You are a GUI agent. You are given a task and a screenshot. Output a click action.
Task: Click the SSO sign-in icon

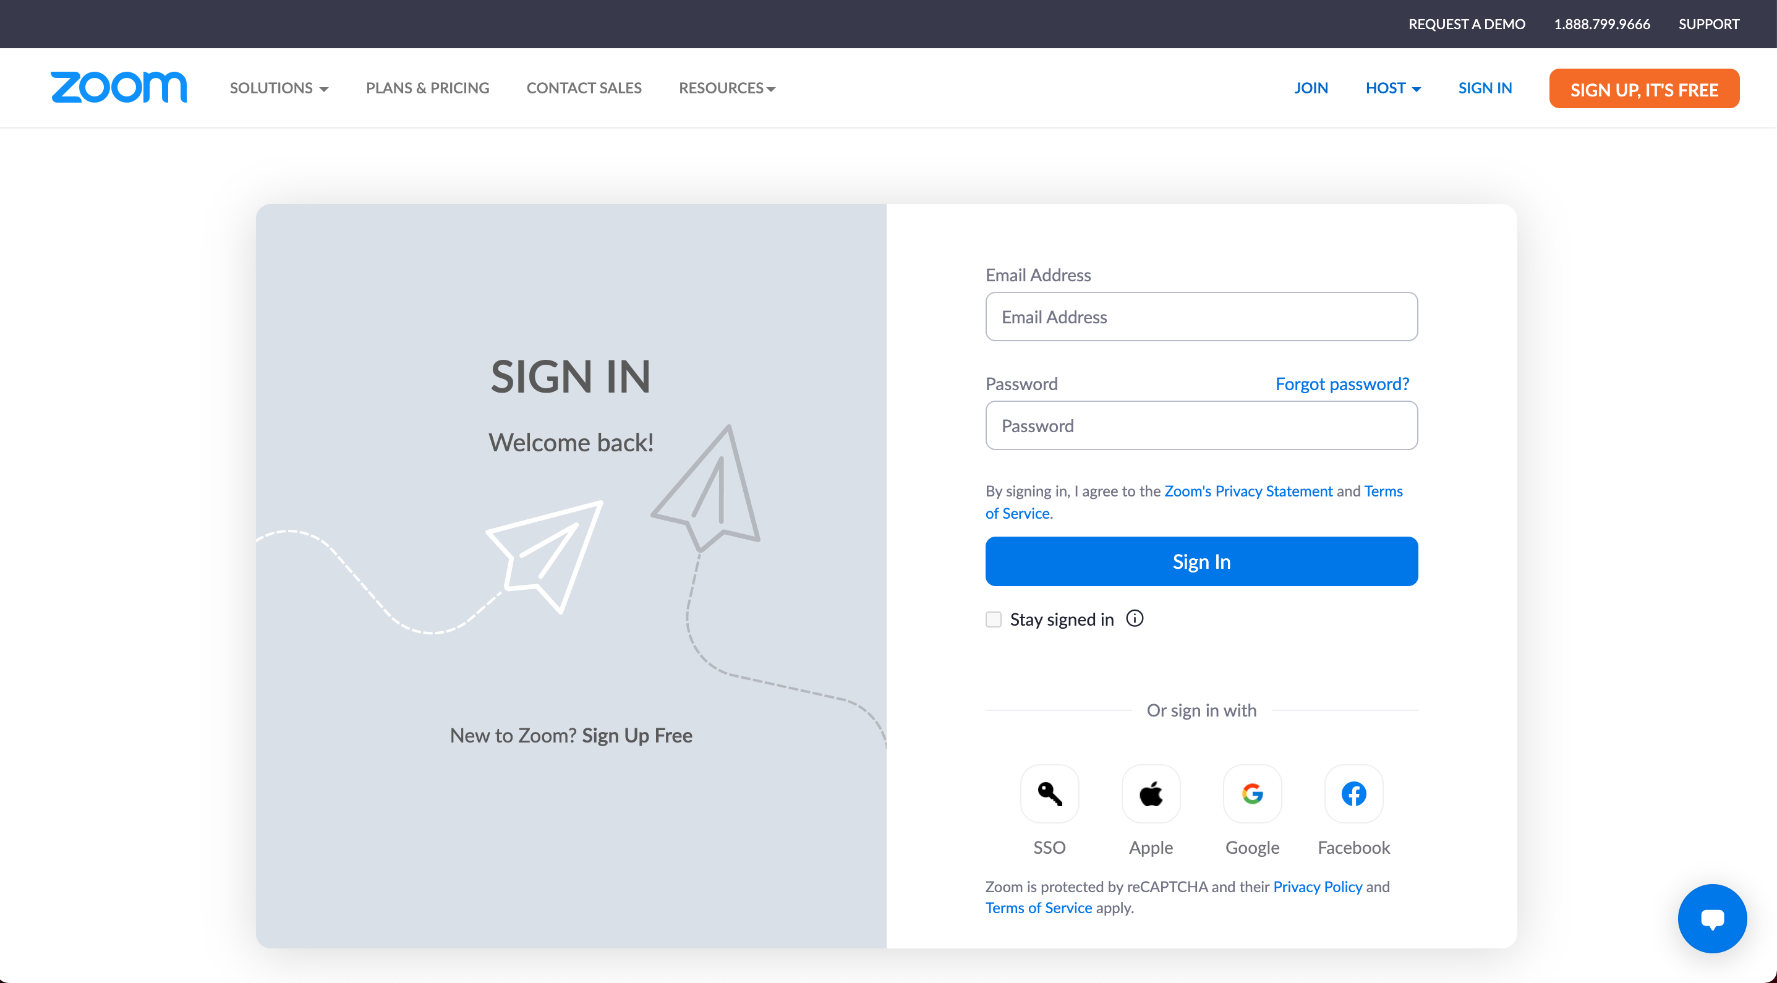1048,793
